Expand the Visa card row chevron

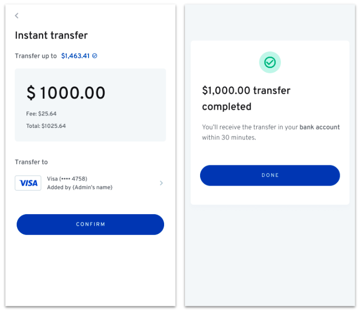click(161, 183)
